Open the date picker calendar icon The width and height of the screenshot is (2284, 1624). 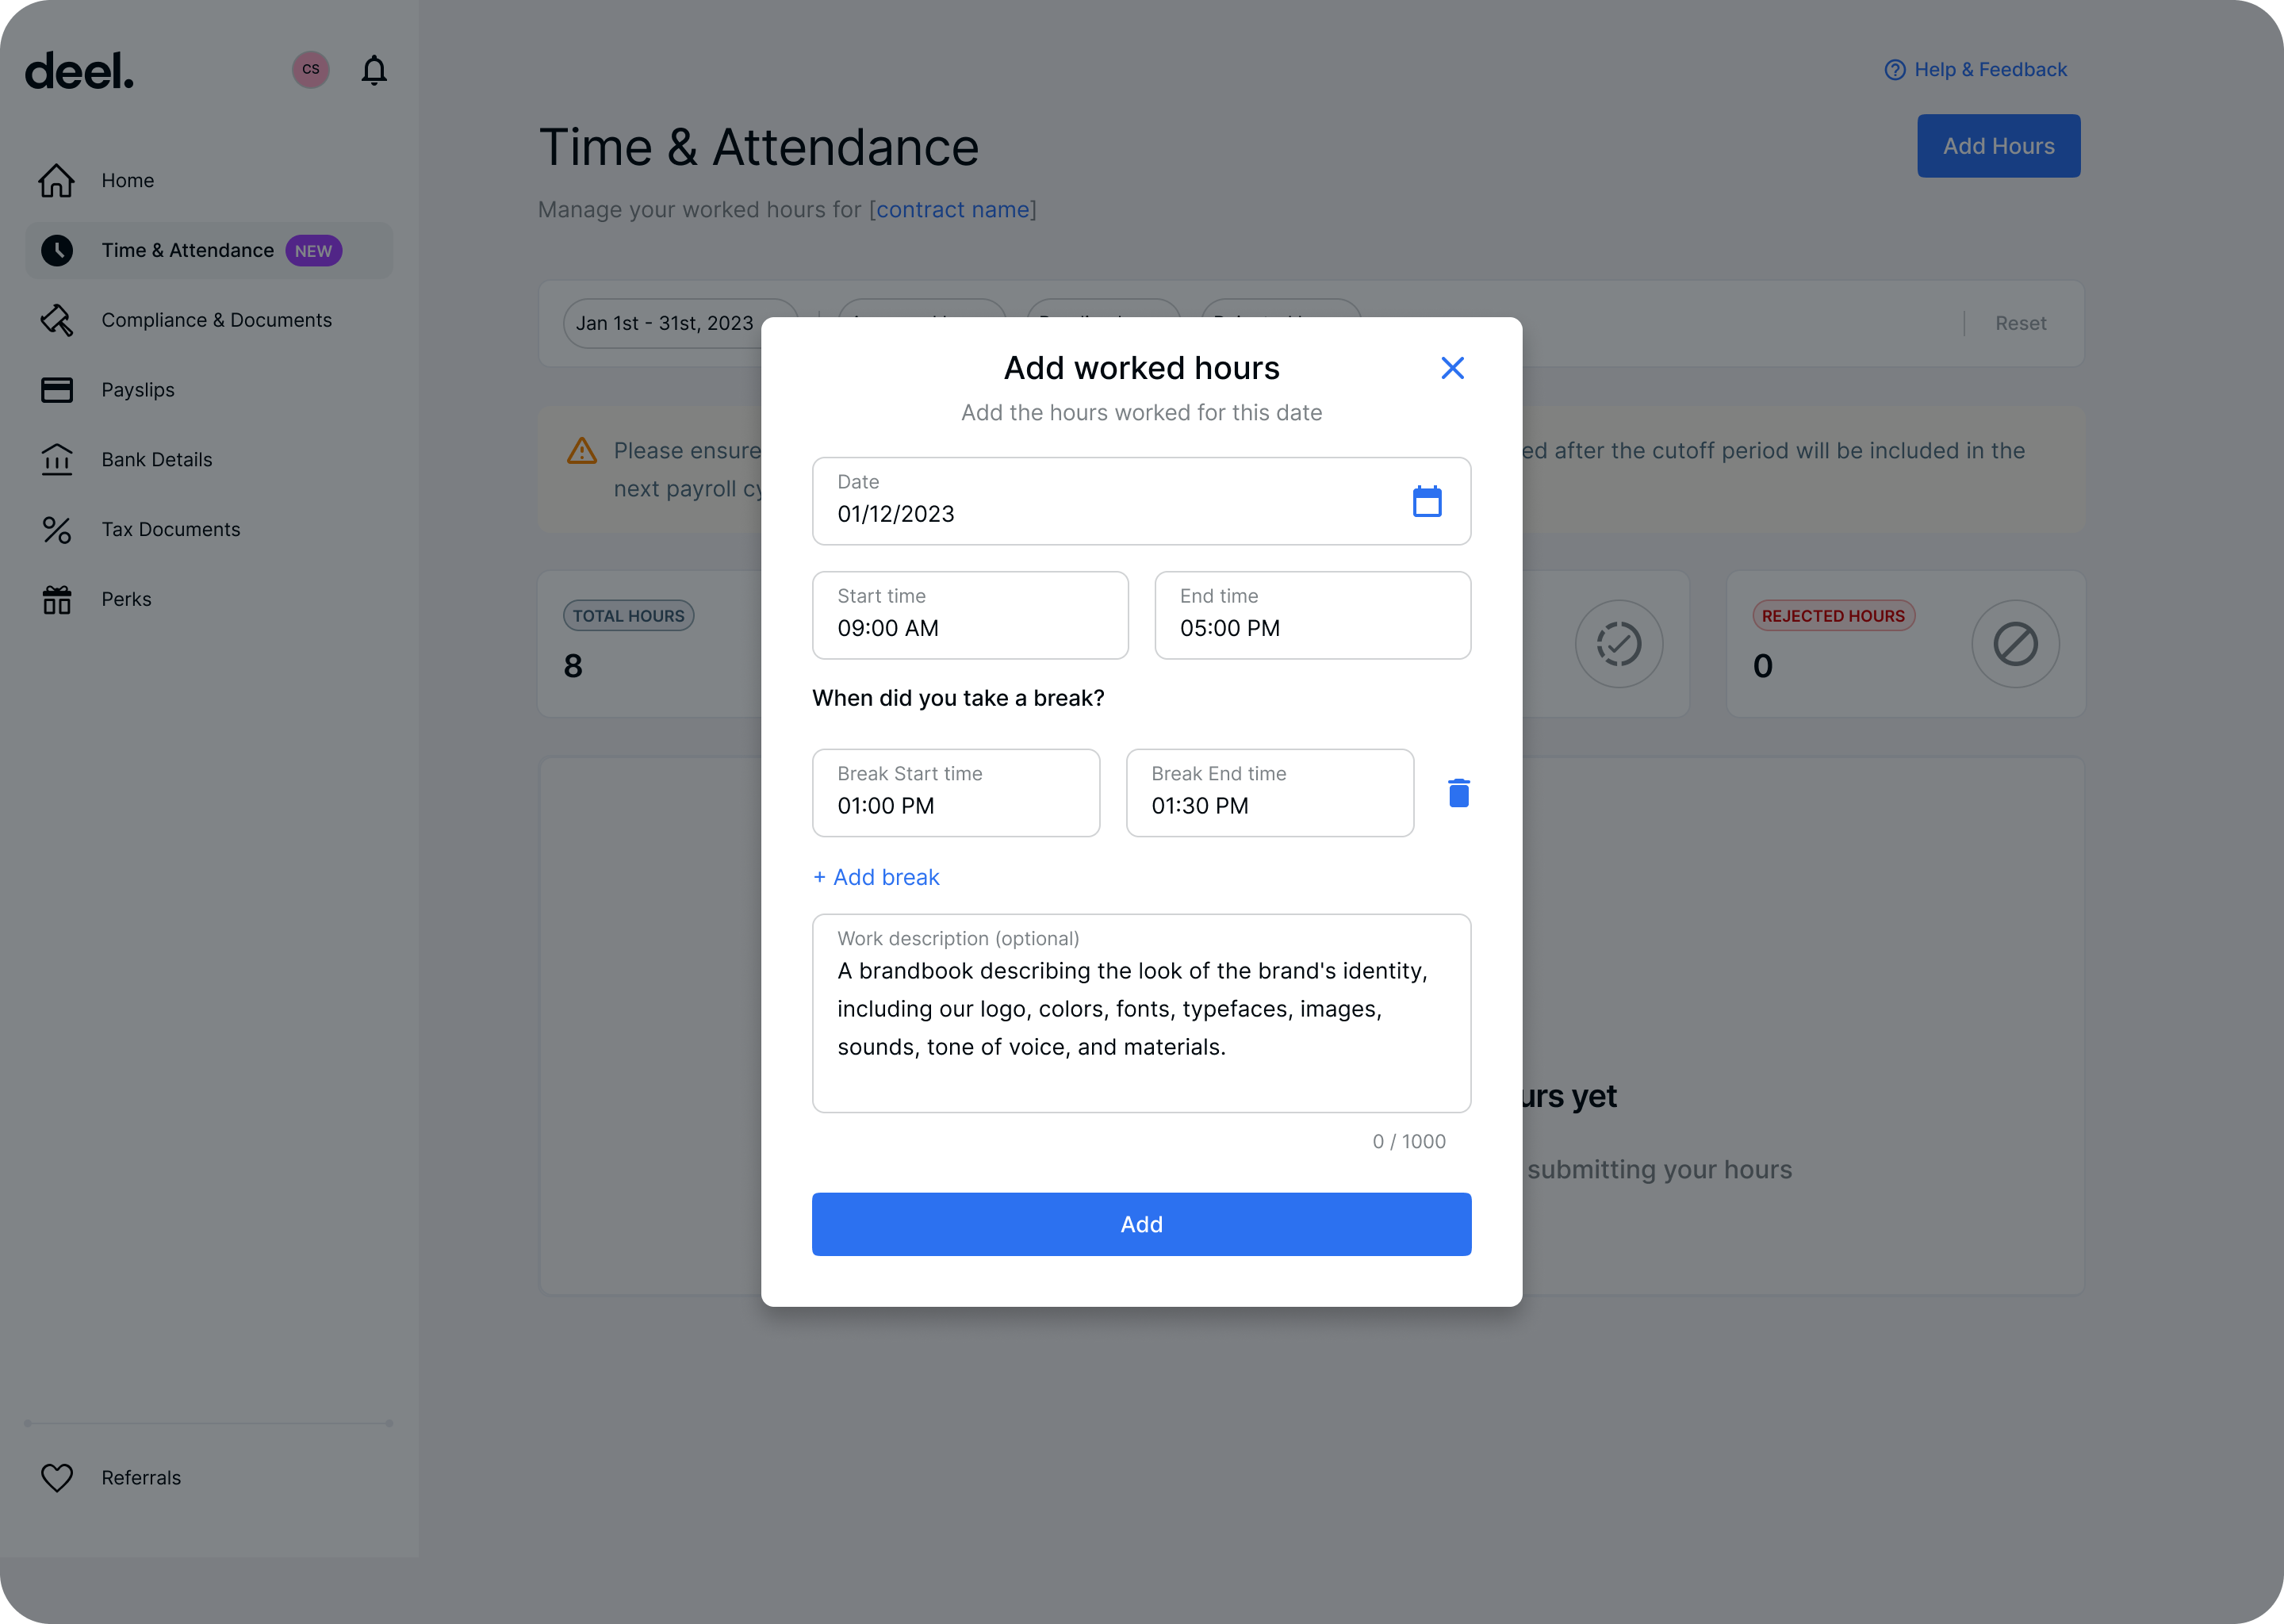[1427, 501]
